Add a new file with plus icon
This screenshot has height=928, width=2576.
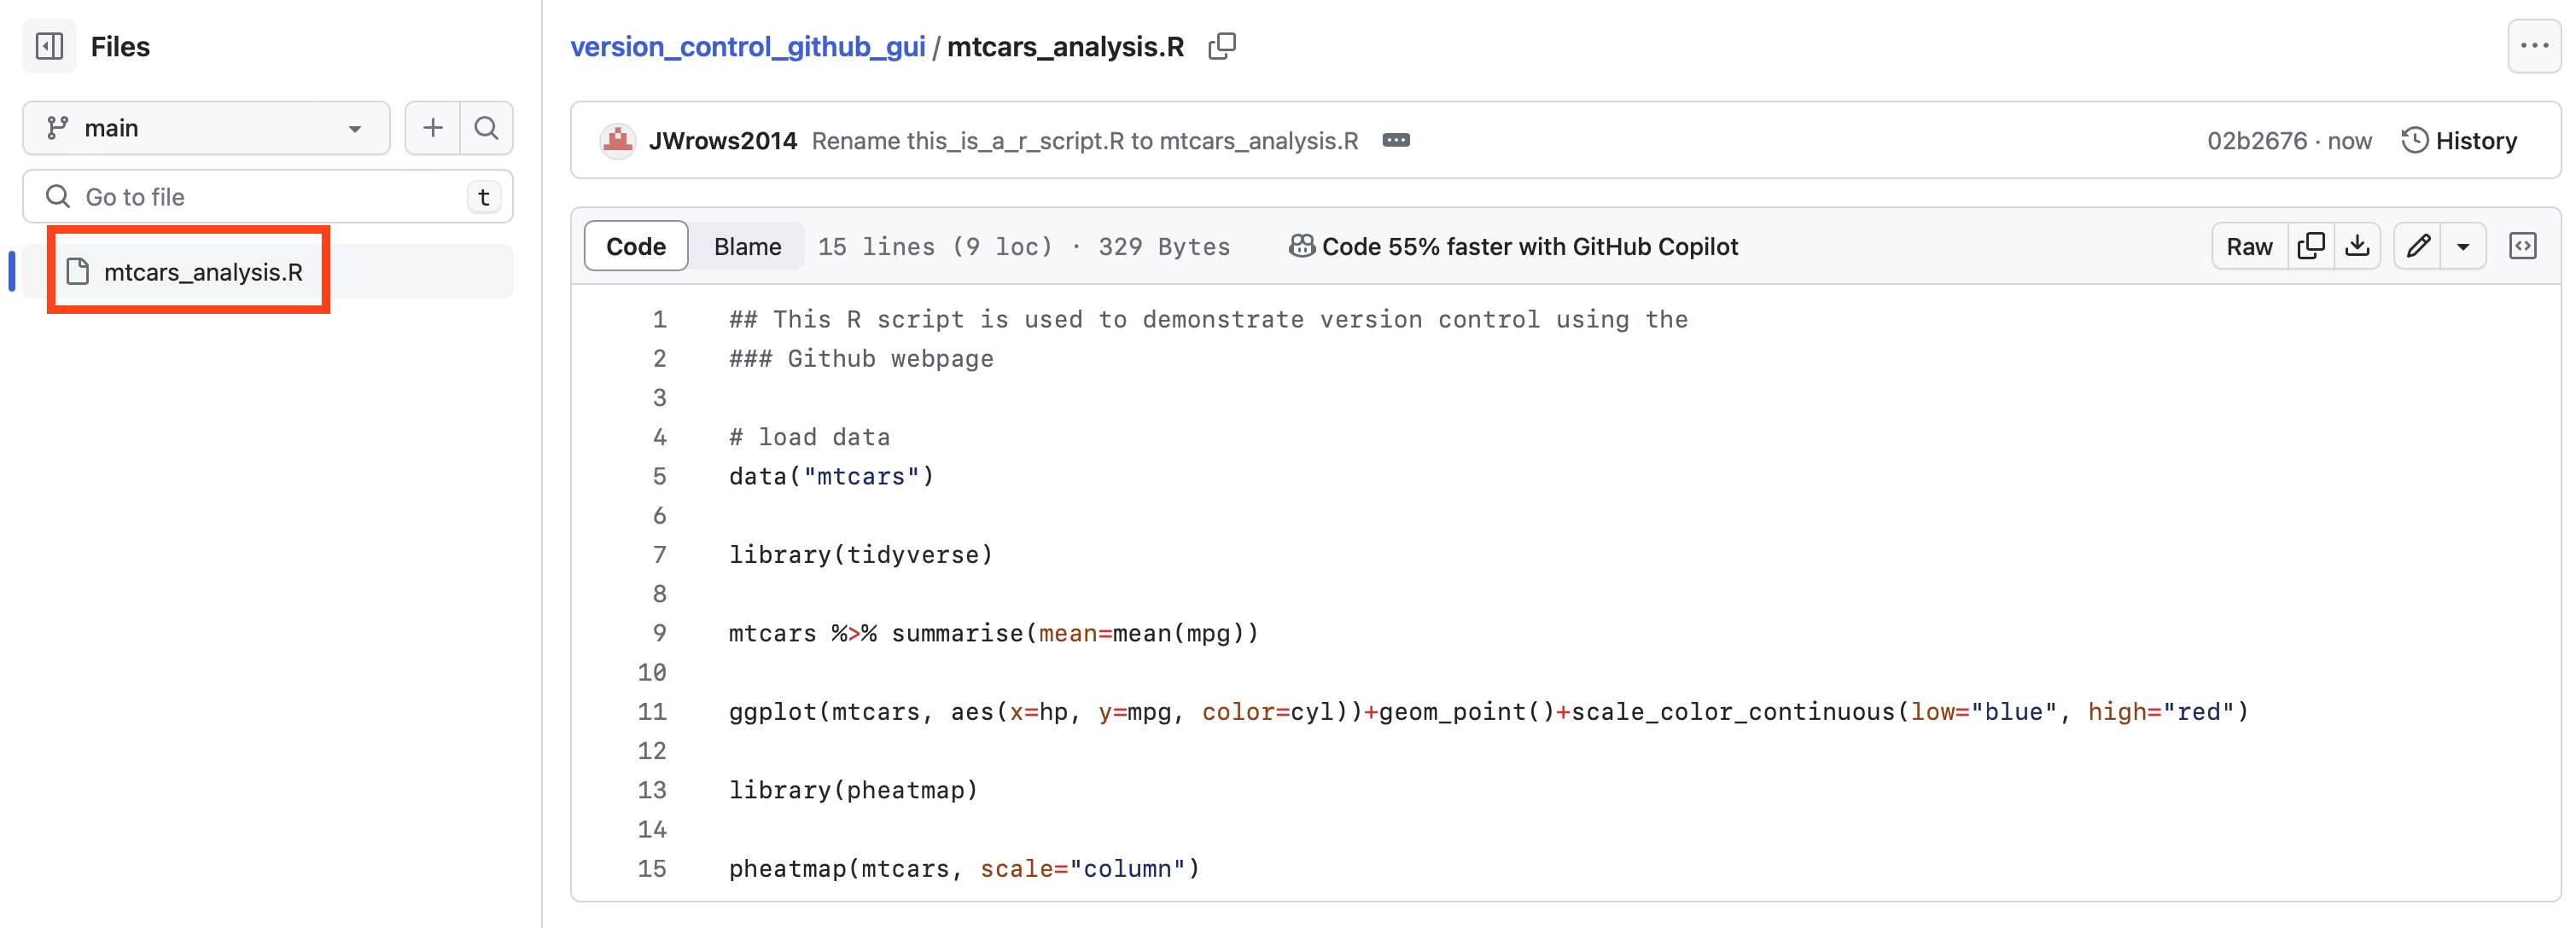pyautogui.click(x=432, y=128)
